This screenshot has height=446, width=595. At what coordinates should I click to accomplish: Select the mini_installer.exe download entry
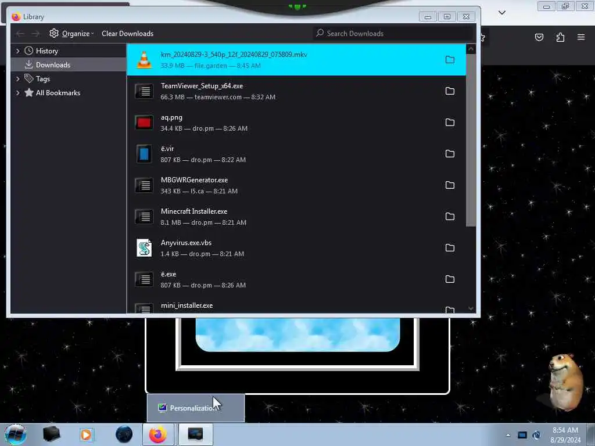click(x=296, y=307)
